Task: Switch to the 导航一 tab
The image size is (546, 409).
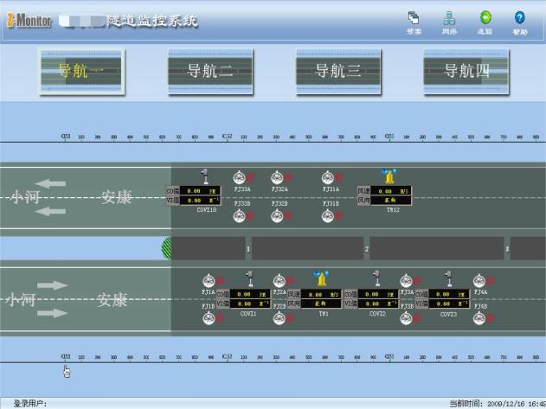Action: pyautogui.click(x=82, y=71)
